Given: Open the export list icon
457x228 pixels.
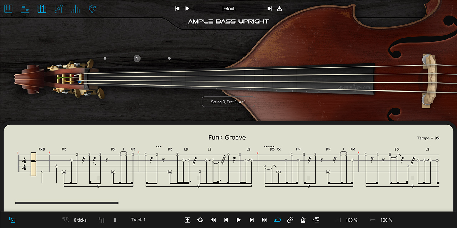Looking at the screenshot, I should [x=316, y=220].
